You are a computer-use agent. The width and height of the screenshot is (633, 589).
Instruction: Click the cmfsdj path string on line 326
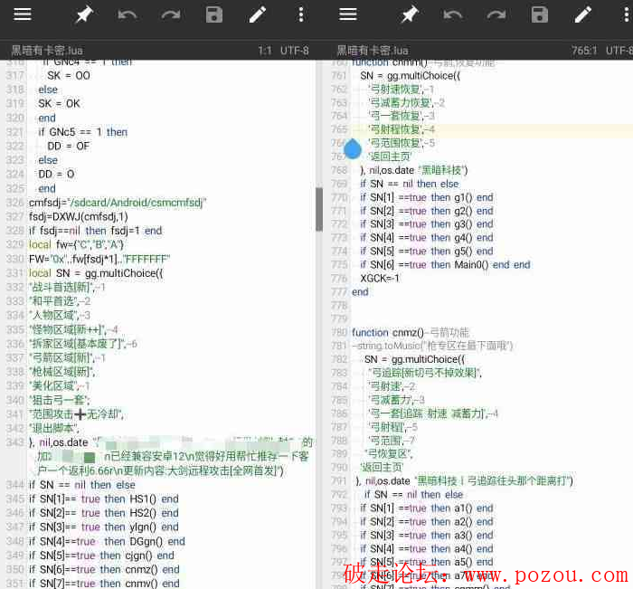(x=137, y=203)
